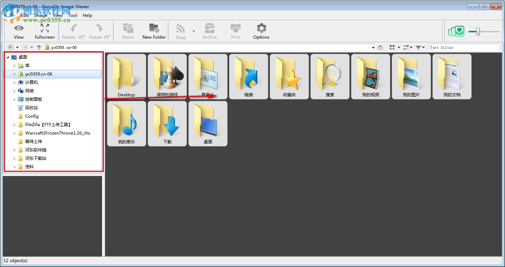
Task: Toggle the filter funnel icon
Action: [418, 47]
